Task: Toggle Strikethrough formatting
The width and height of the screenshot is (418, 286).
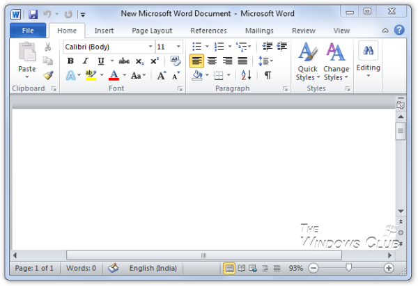Action: coord(124,61)
